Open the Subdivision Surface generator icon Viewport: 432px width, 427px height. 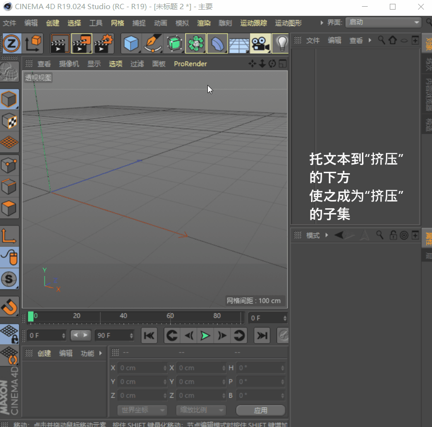pyautogui.click(x=174, y=43)
